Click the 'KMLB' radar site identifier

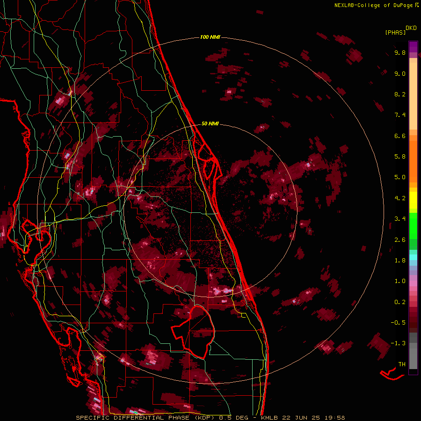tap(269, 418)
